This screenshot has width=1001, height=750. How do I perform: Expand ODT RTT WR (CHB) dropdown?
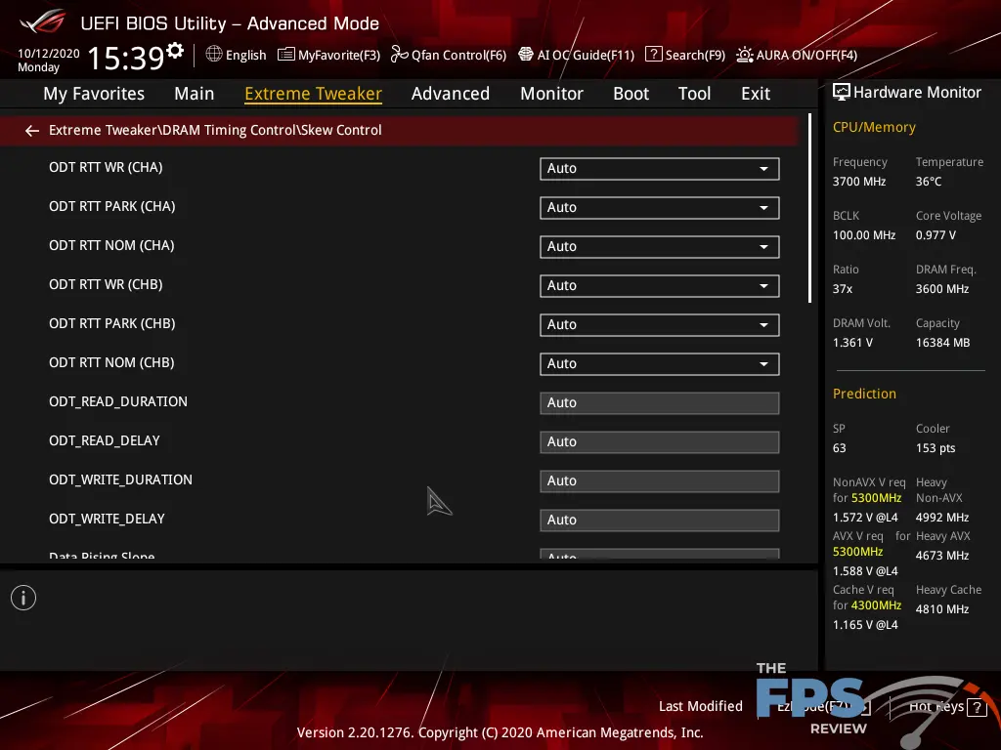pos(660,286)
